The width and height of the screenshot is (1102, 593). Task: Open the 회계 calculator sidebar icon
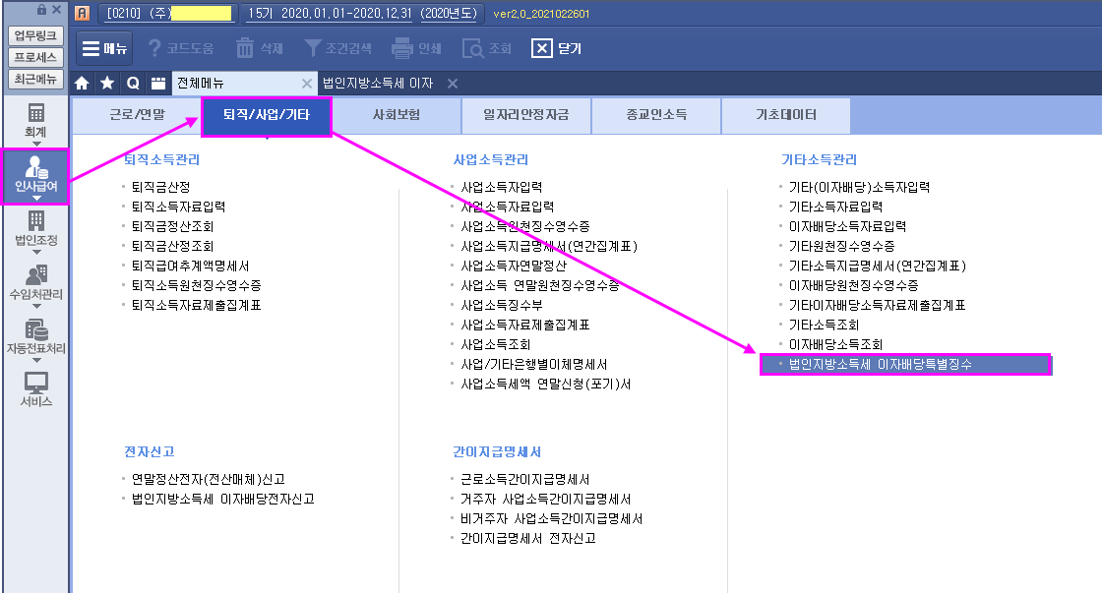[35, 112]
